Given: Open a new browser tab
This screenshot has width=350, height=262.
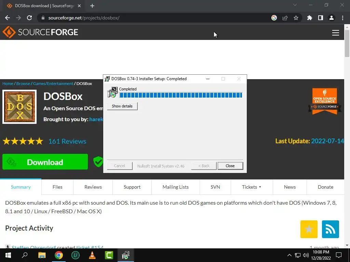Looking at the screenshot, I should tap(92, 6).
